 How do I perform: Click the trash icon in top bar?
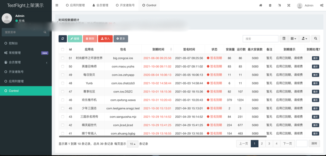270,5
